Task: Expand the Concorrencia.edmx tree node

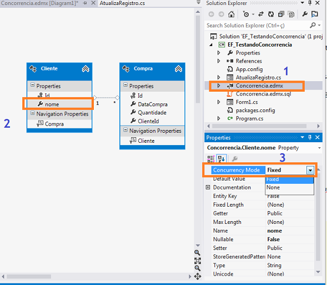Action: (219, 86)
